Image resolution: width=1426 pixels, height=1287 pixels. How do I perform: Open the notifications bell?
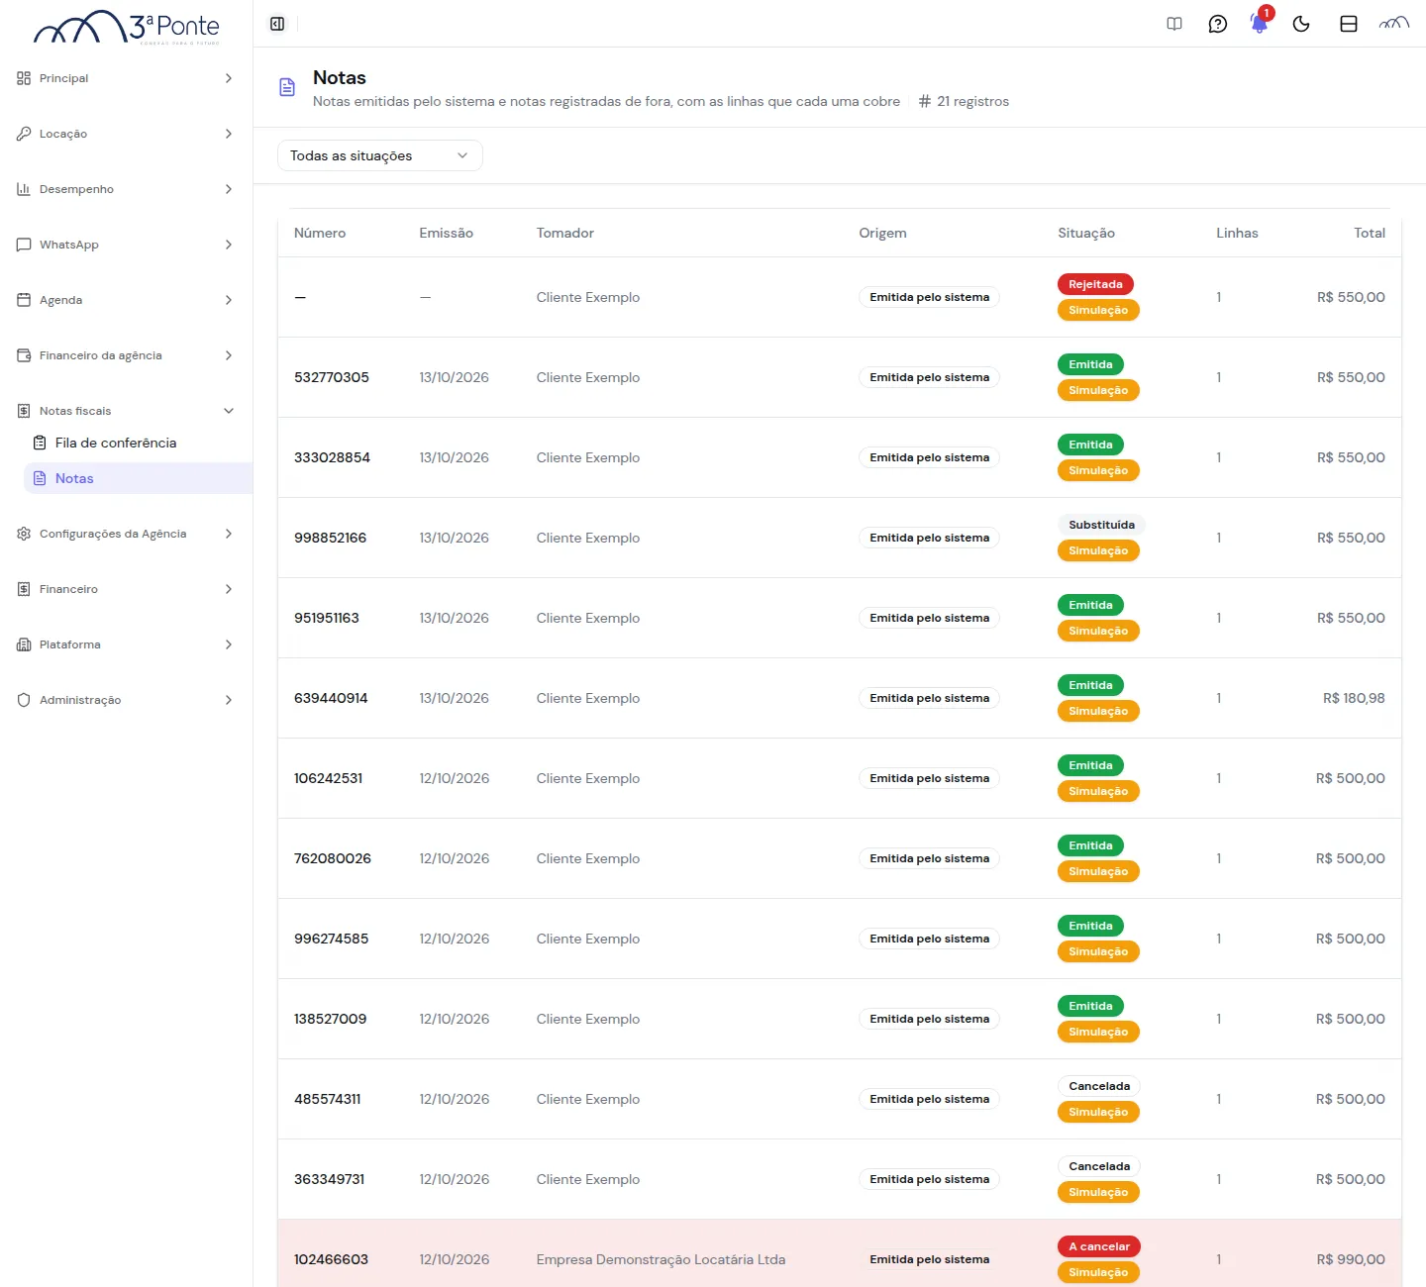point(1260,24)
